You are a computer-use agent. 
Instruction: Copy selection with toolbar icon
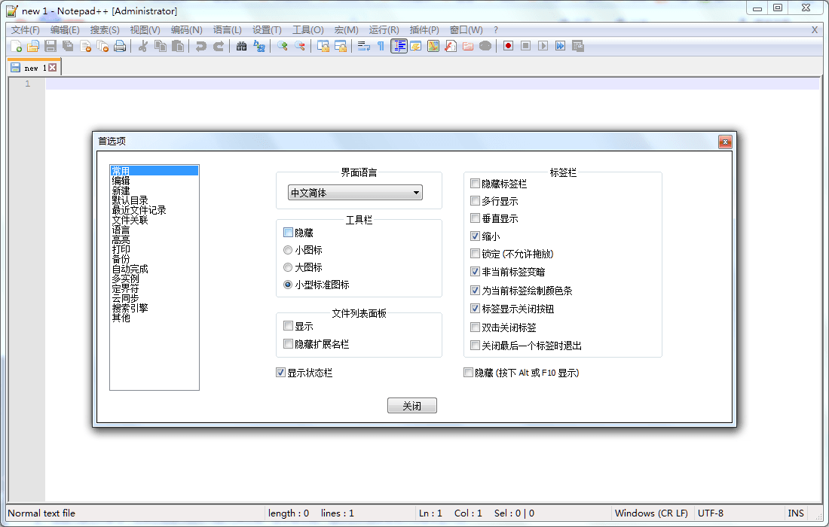coord(161,47)
